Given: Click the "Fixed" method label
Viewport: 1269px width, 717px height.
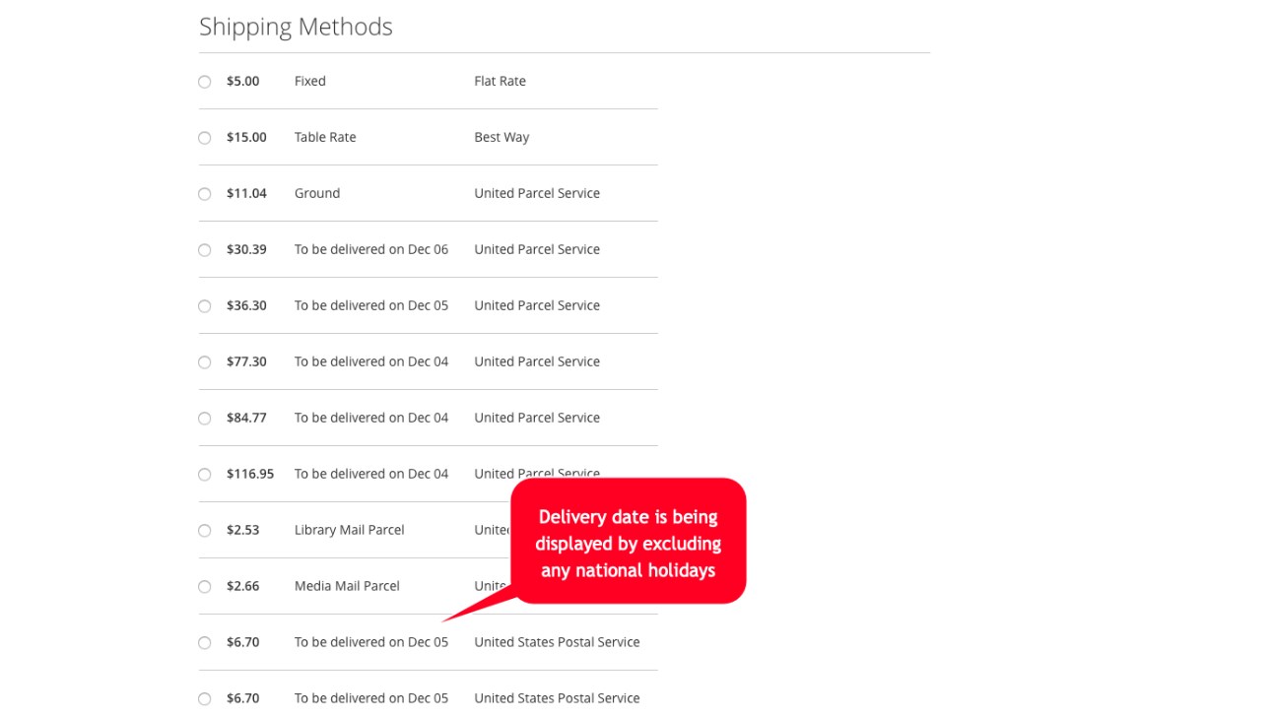Looking at the screenshot, I should (309, 81).
